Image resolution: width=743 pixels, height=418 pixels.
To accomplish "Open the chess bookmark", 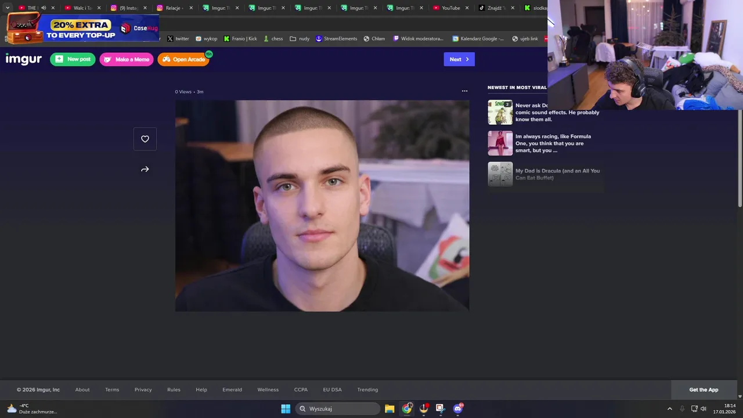I will [273, 39].
